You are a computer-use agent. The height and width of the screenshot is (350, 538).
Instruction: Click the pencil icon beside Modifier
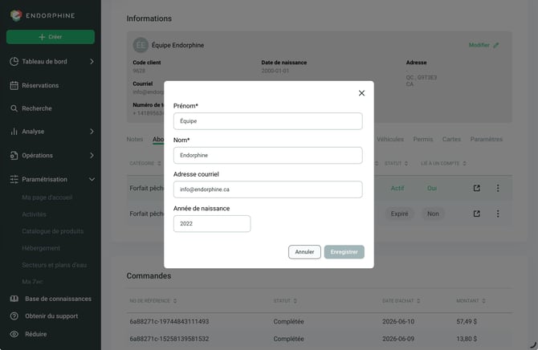pos(495,45)
